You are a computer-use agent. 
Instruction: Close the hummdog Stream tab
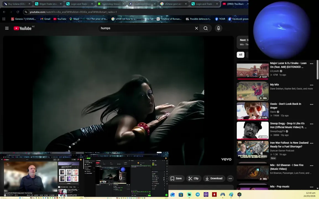click(x=123, y=4)
